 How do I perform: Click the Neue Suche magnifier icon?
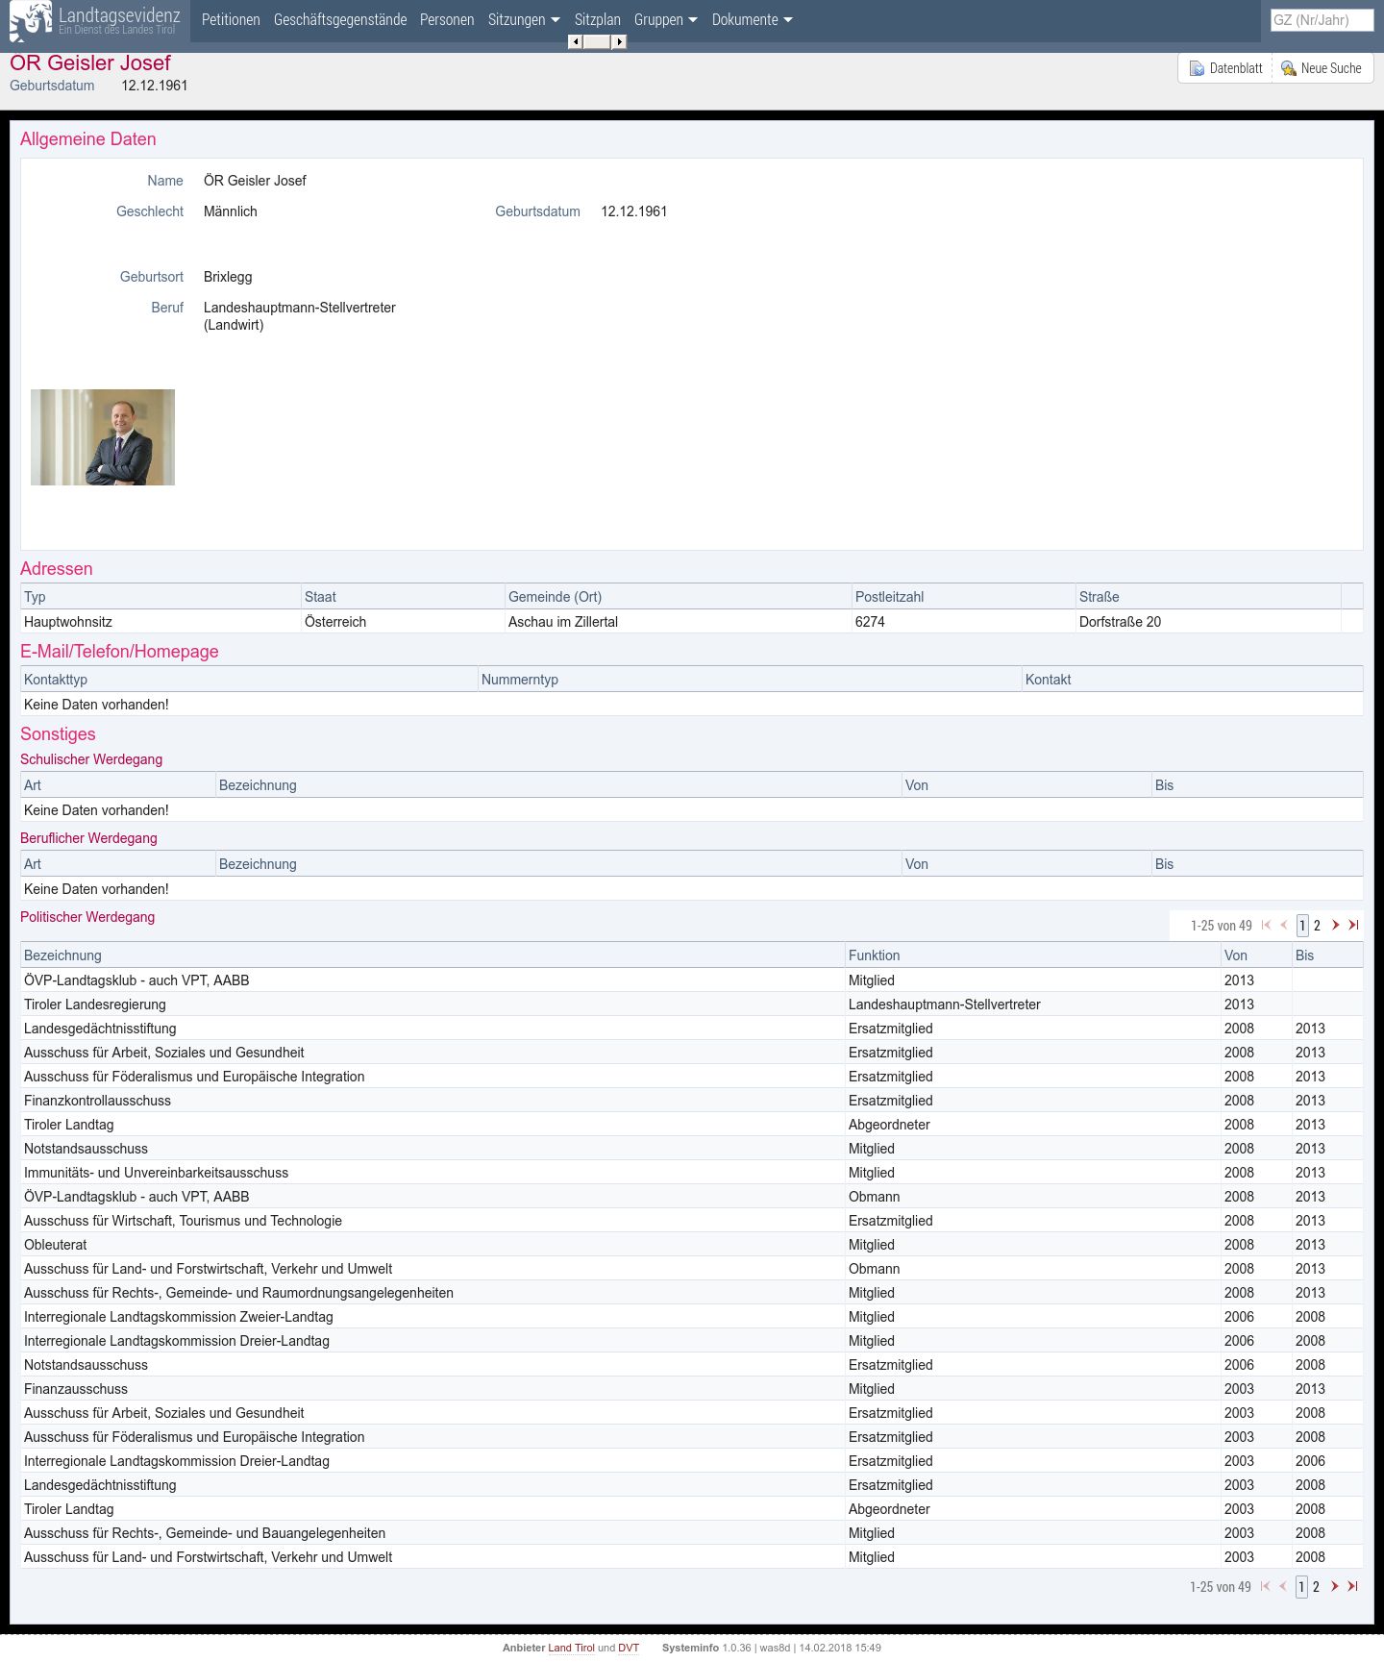click(1288, 68)
